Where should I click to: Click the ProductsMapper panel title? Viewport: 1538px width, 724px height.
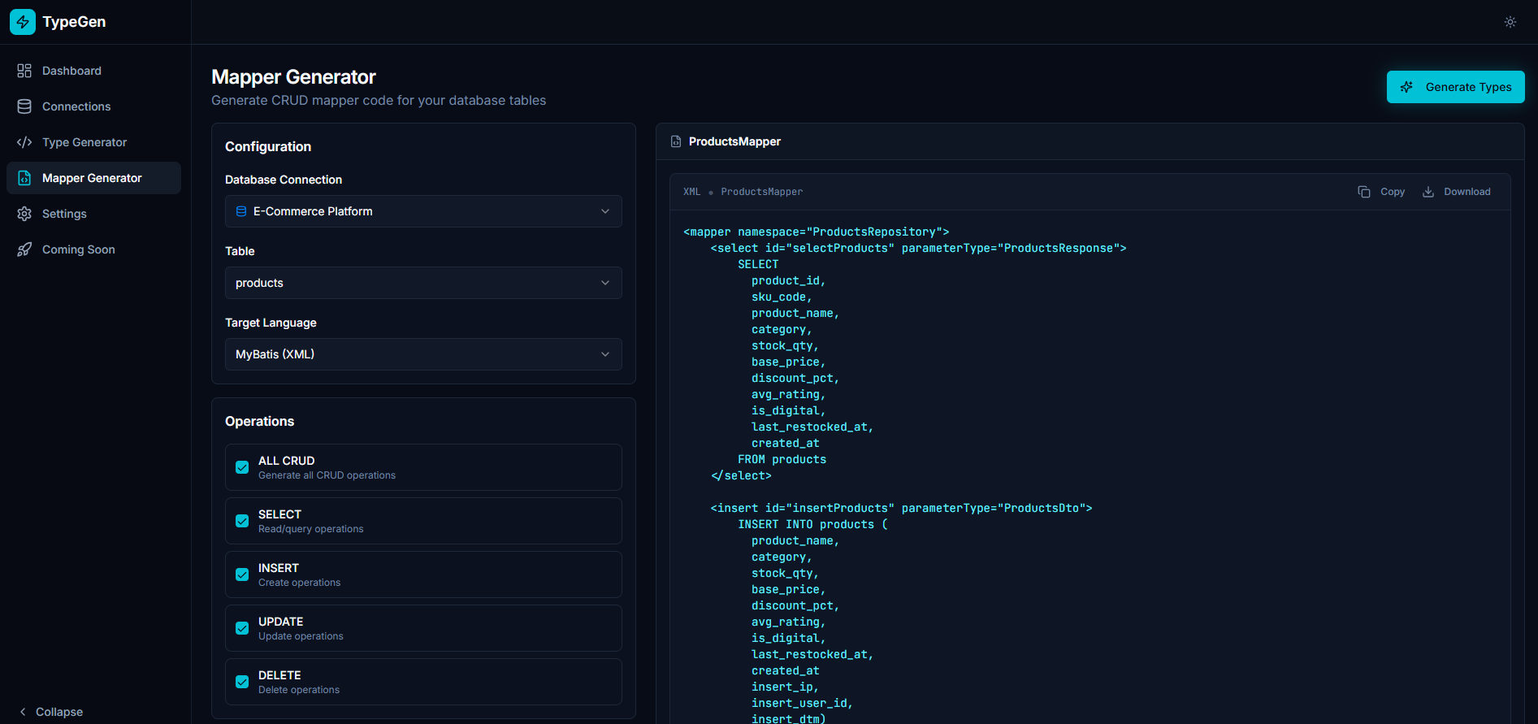coord(734,141)
